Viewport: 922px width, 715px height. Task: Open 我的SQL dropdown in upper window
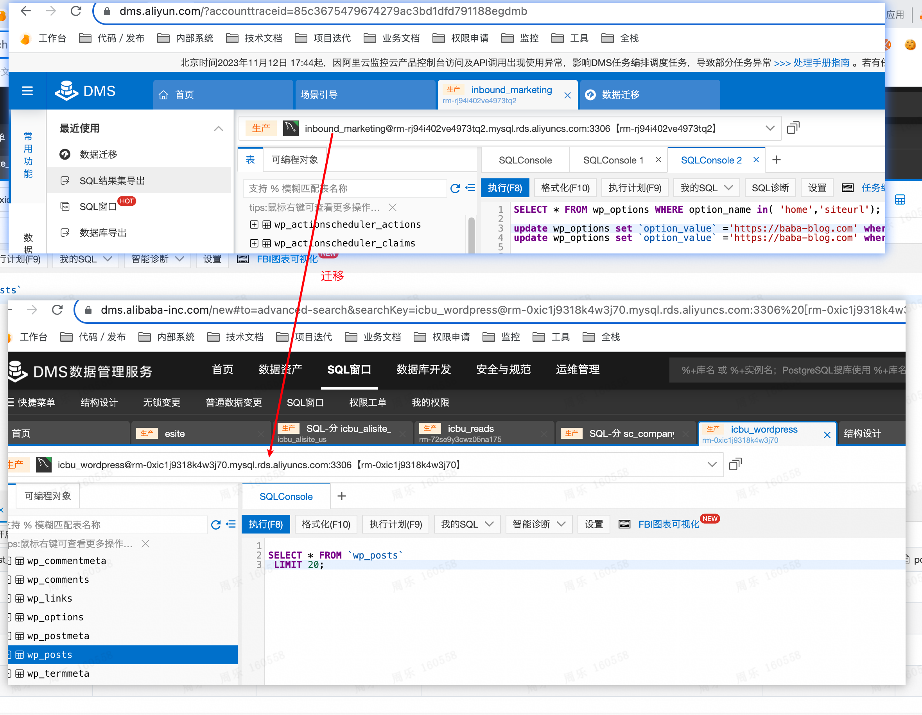(706, 188)
